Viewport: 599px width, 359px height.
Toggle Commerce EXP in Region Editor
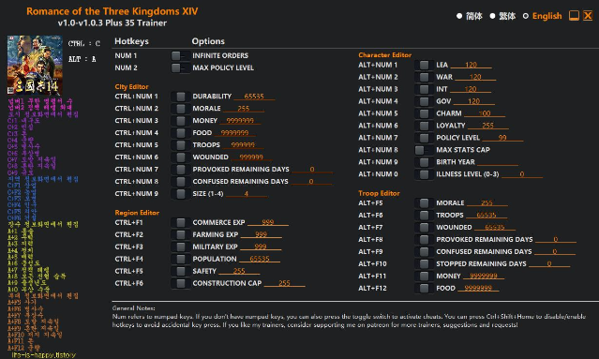point(180,222)
